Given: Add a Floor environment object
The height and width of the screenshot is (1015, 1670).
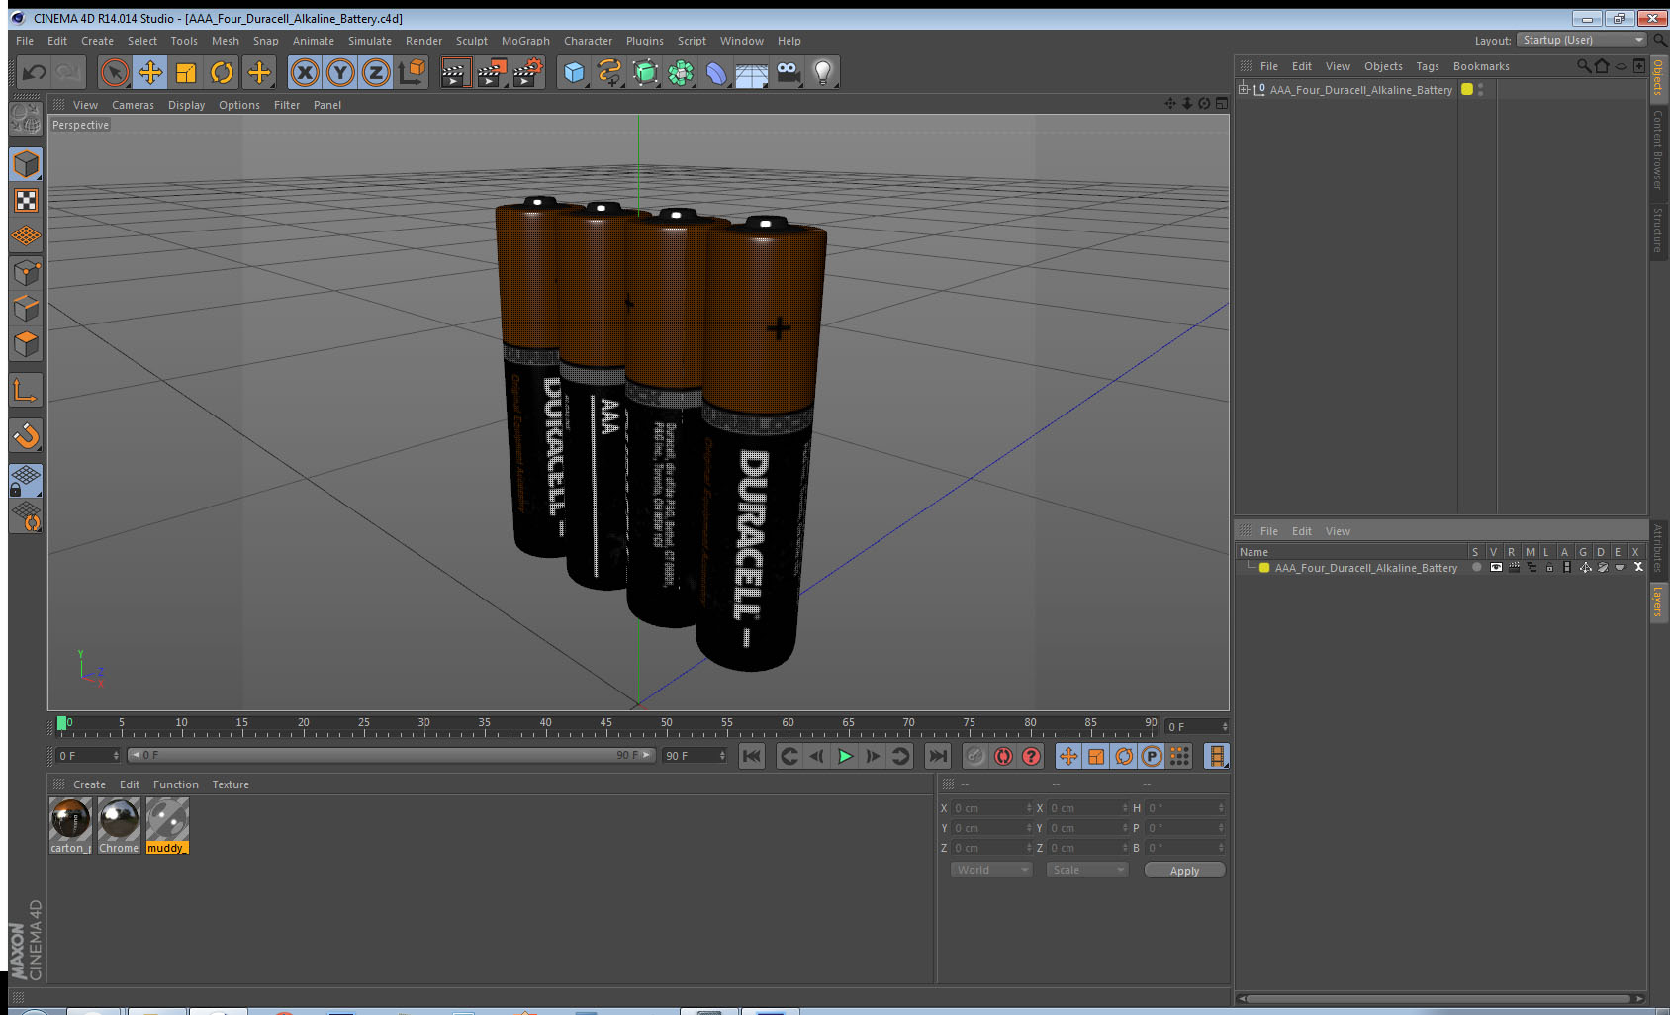Looking at the screenshot, I should pyautogui.click(x=752, y=74).
